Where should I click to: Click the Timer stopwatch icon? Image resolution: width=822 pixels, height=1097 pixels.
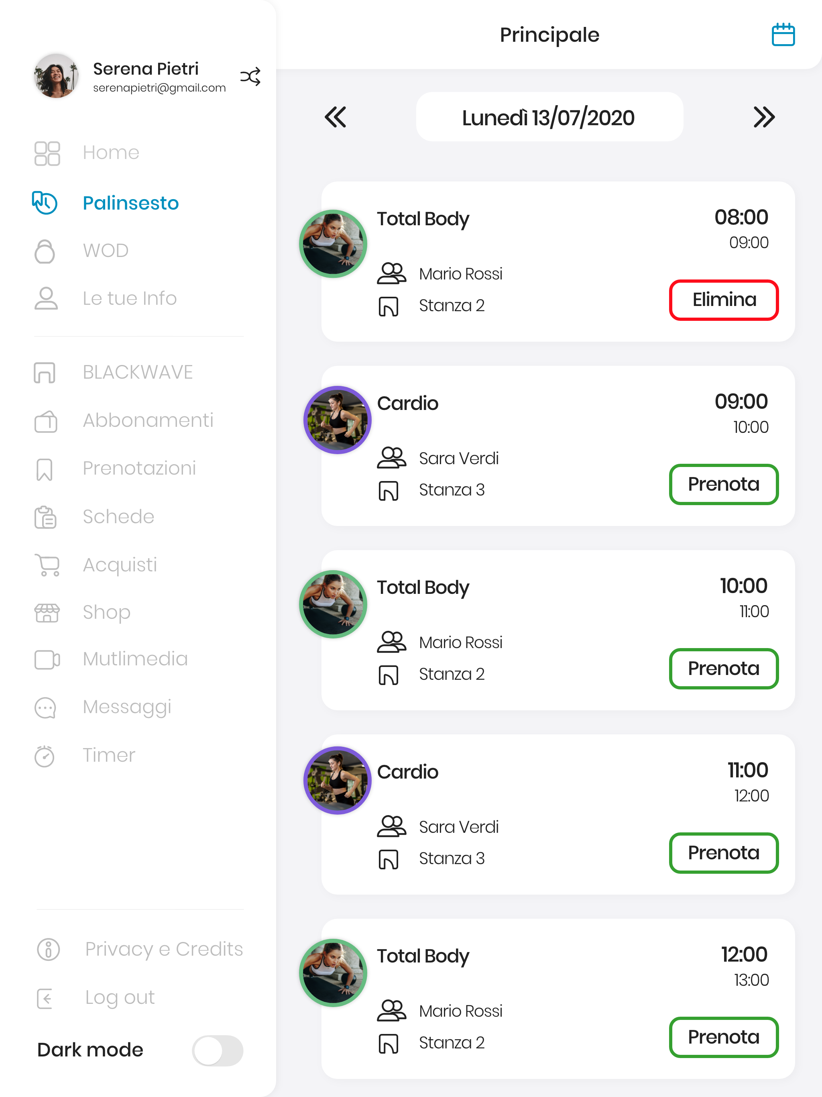pyautogui.click(x=45, y=755)
